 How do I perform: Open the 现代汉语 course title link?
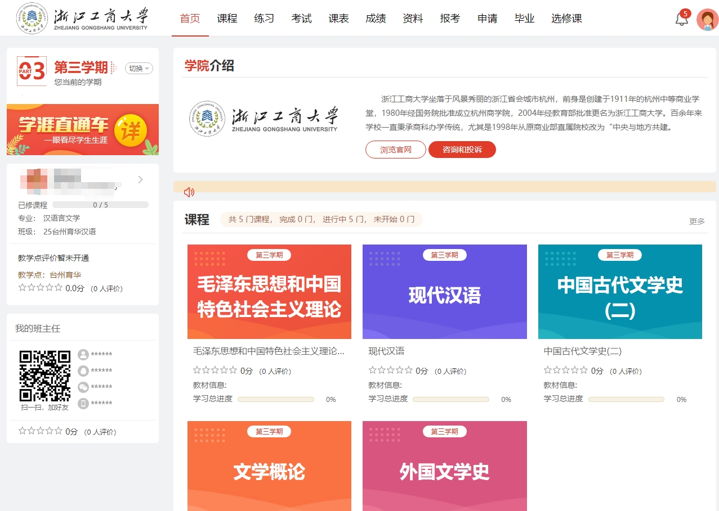tap(386, 351)
